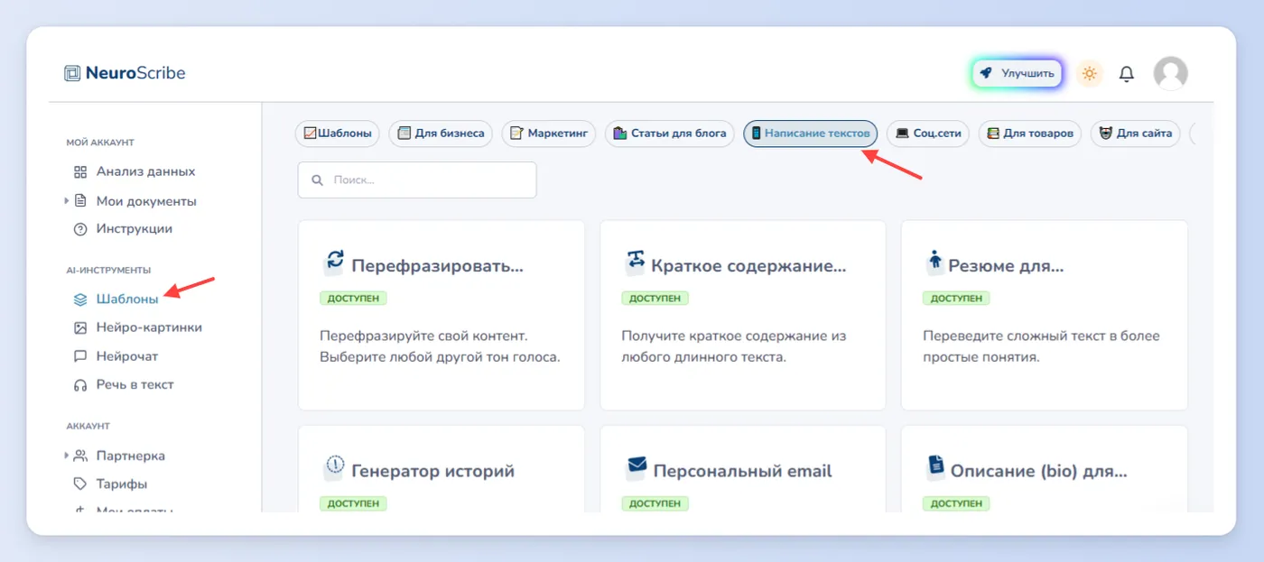Click the Речь в текст headphones icon
Image resolution: width=1264 pixels, height=562 pixels.
(79, 384)
